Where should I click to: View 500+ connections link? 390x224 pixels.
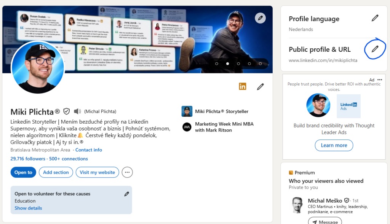pyautogui.click(x=69, y=159)
